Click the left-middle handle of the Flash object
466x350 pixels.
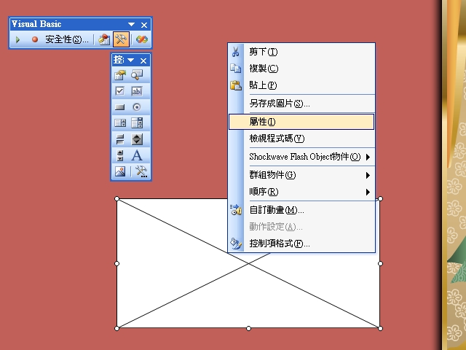[x=116, y=263]
